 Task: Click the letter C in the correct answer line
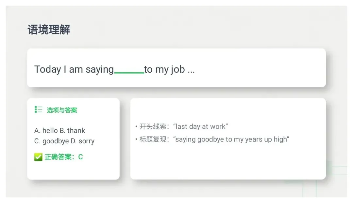pyautogui.click(x=81, y=157)
